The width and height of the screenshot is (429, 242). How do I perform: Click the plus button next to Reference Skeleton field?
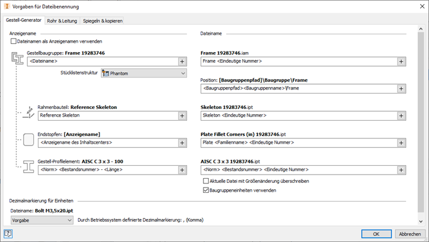(182, 115)
